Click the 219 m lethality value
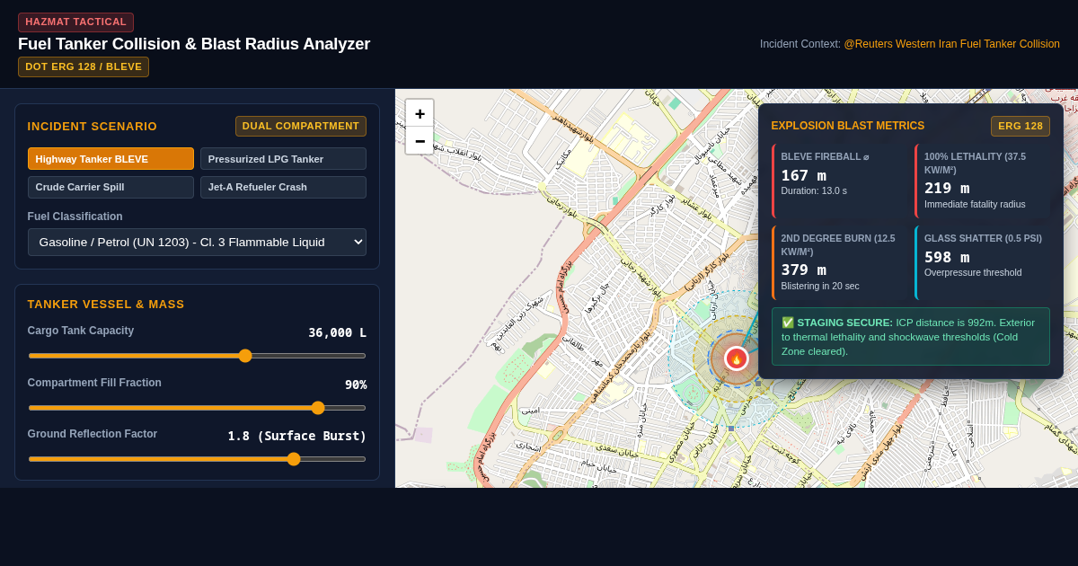This screenshot has width=1078, height=566. pos(947,188)
